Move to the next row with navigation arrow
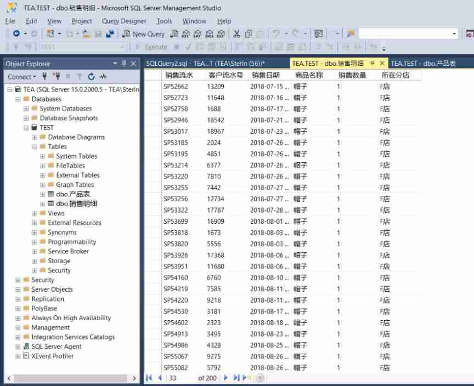 coord(225,378)
